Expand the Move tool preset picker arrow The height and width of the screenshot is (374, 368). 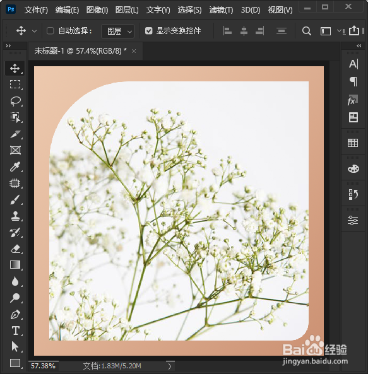pos(34,32)
